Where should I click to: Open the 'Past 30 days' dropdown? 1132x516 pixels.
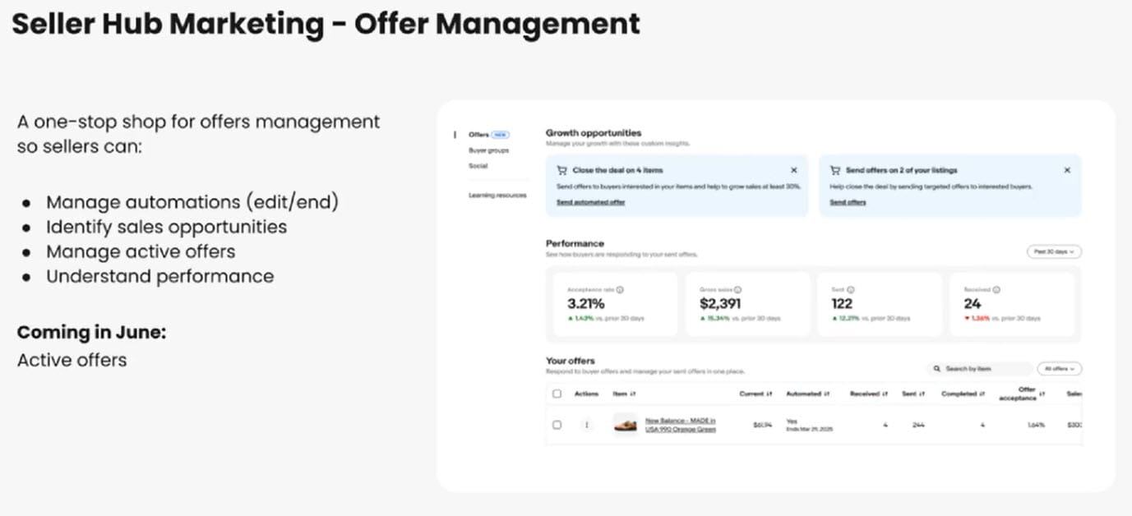coord(1054,252)
